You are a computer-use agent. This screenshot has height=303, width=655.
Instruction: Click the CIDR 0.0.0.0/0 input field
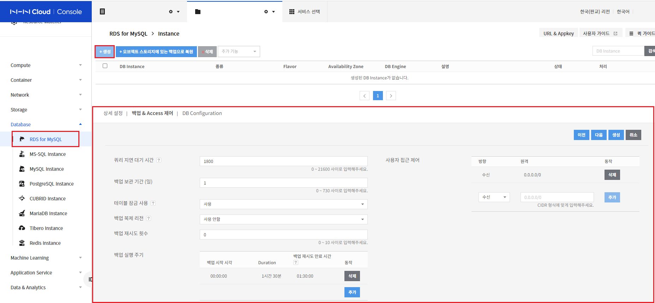click(557, 197)
